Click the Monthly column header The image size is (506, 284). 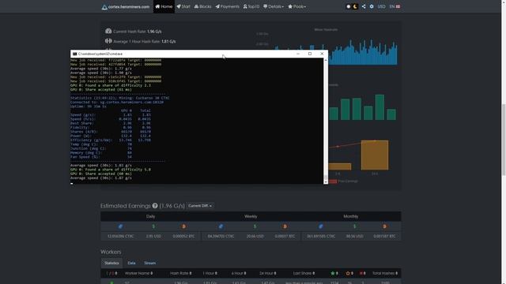(351, 216)
